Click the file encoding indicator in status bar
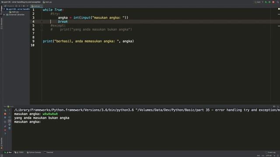 269,156
